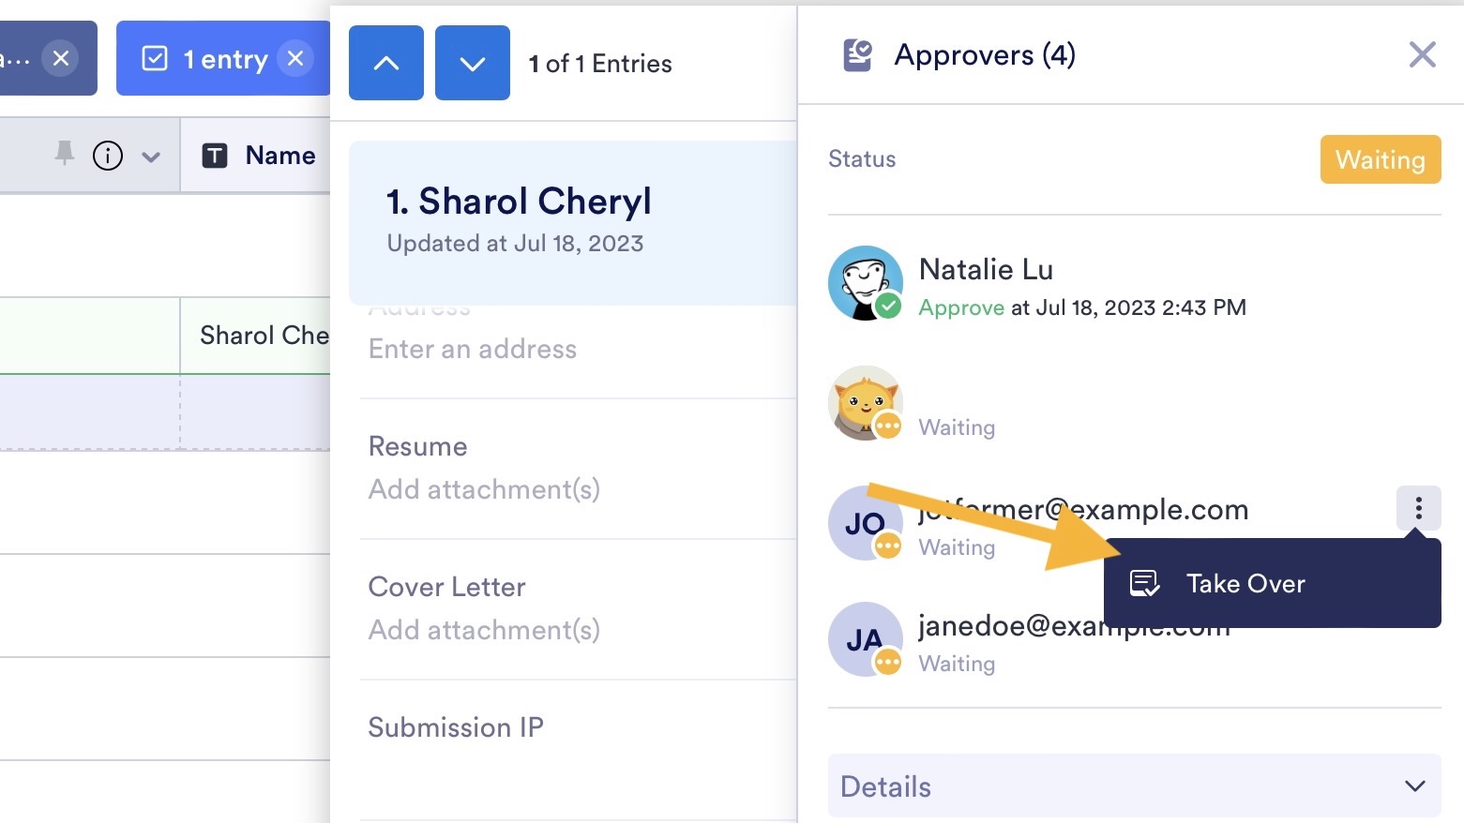Image resolution: width=1464 pixels, height=823 pixels.
Task: Click the Enter an address field
Action: 473,350
